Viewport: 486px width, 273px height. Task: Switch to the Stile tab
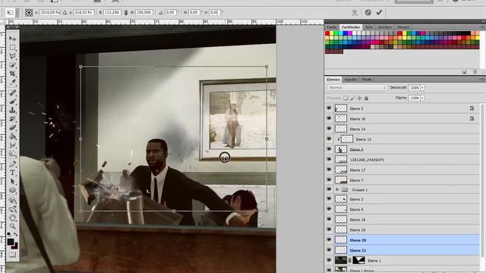369,27
